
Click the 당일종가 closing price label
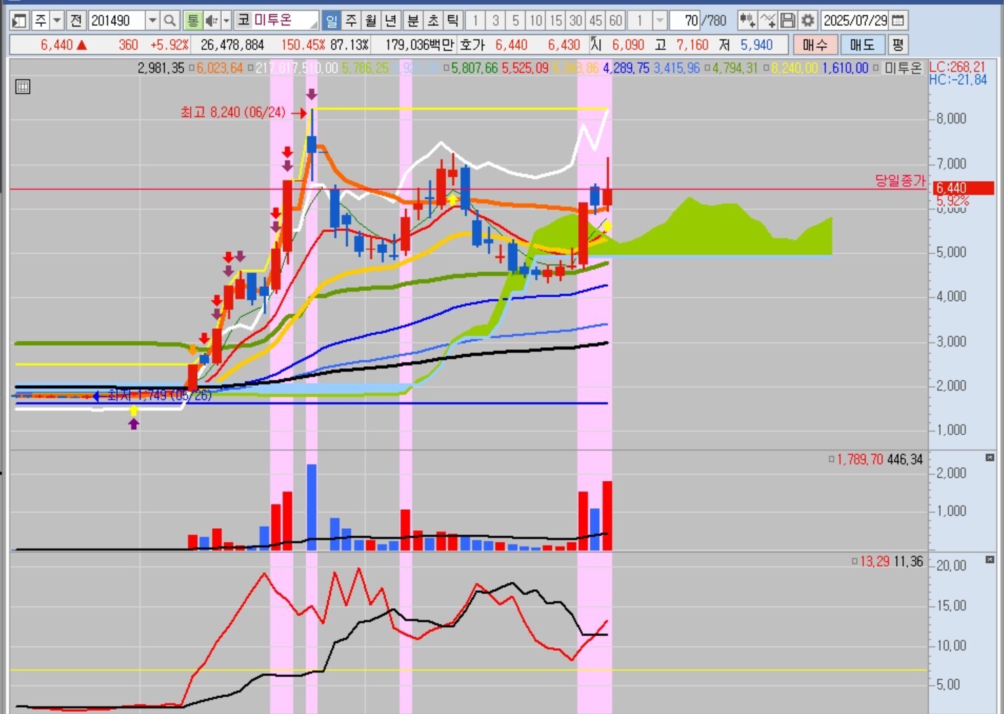(x=900, y=180)
